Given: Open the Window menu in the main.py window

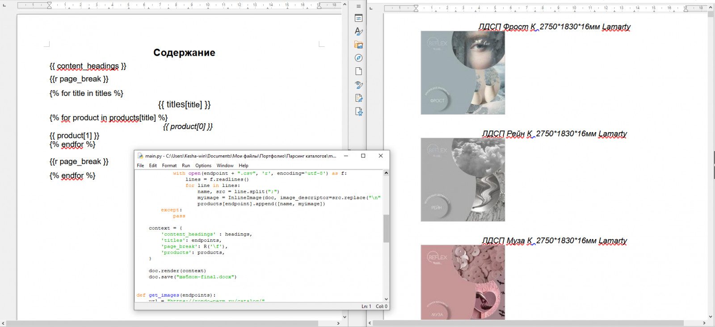Looking at the screenshot, I should click(225, 166).
